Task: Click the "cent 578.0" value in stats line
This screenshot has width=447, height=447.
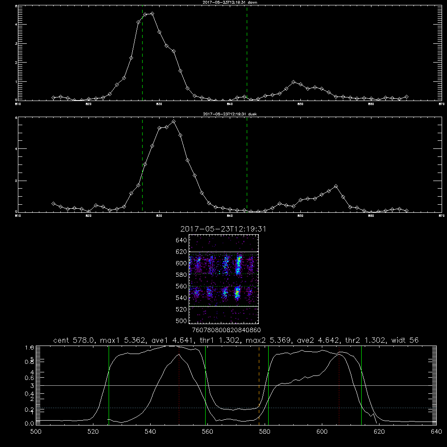Action: tap(74, 340)
